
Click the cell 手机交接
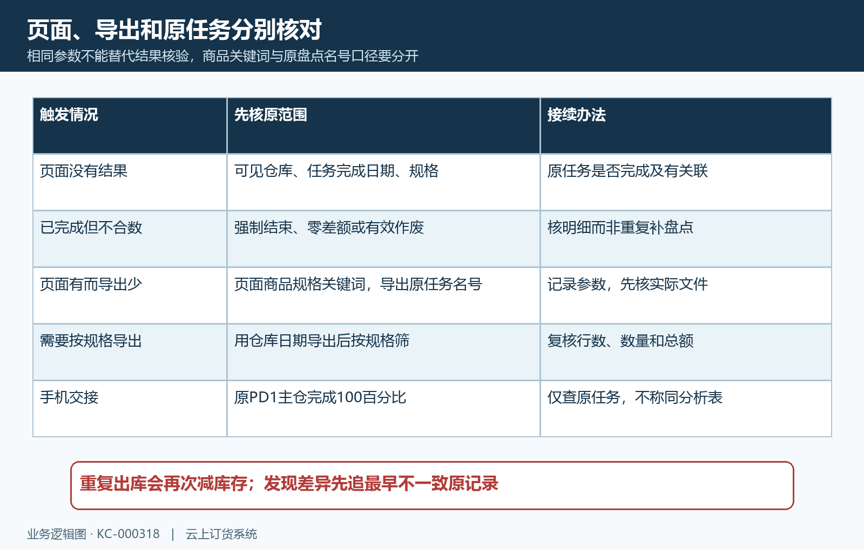(130, 409)
